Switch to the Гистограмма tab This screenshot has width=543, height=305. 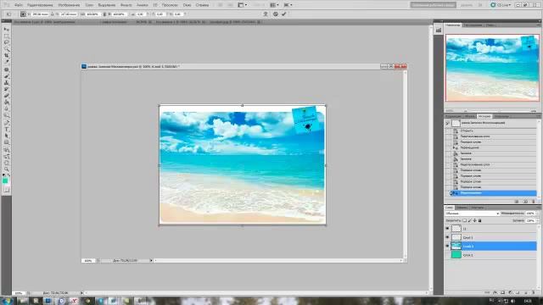coord(473,25)
